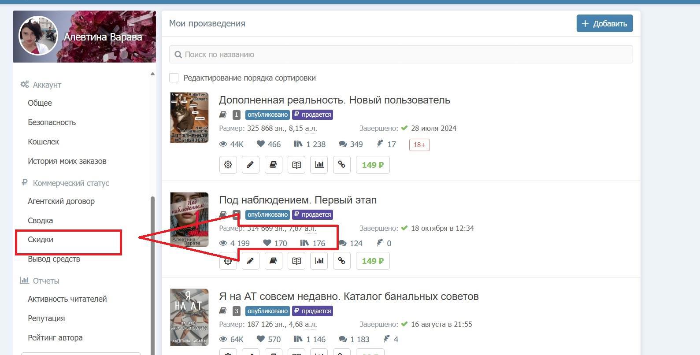Image resolution: width=700 pixels, height=355 pixels.
Task: Click опубликовано badge under Дополненная реальность
Action: click(x=267, y=115)
